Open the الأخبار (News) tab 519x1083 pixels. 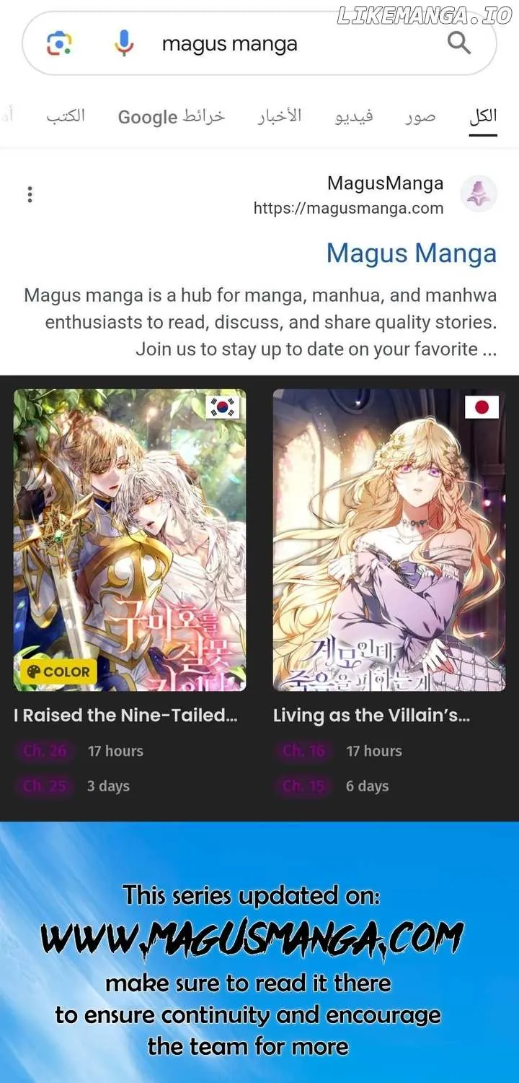tap(280, 117)
